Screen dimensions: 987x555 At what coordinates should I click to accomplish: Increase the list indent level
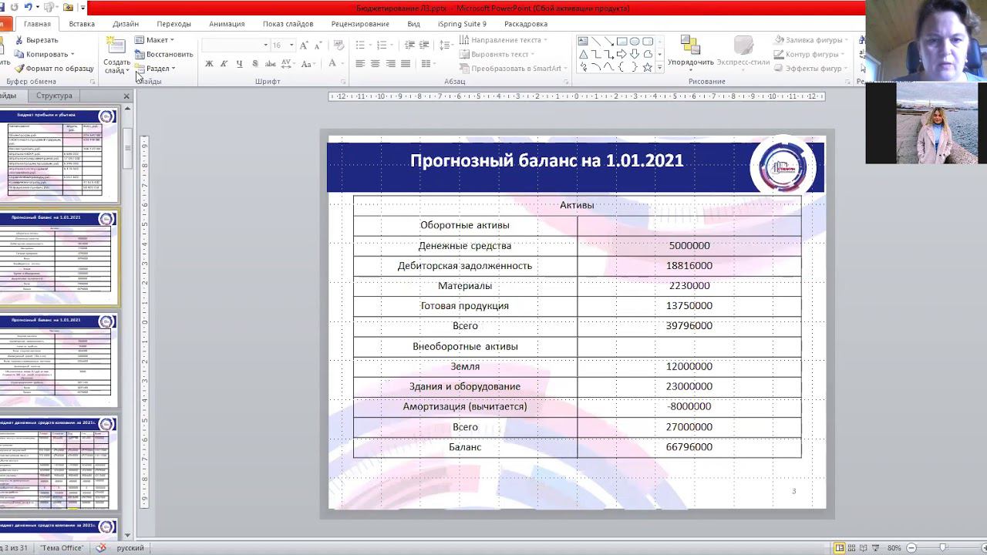pyautogui.click(x=425, y=45)
